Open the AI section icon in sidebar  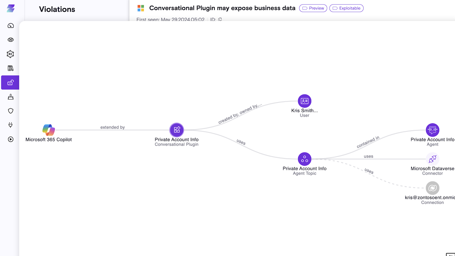pyautogui.click(x=11, y=54)
